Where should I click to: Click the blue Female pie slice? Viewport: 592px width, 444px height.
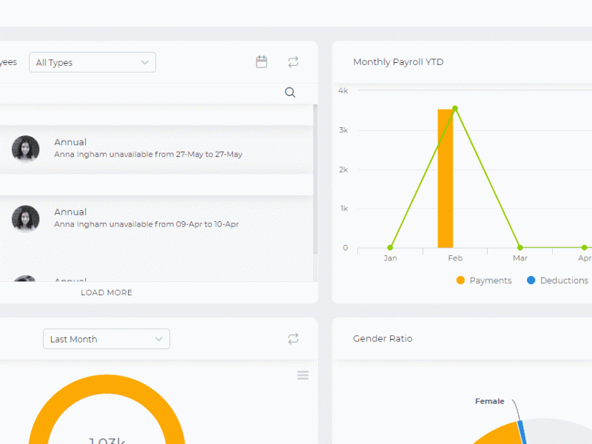coord(522,432)
